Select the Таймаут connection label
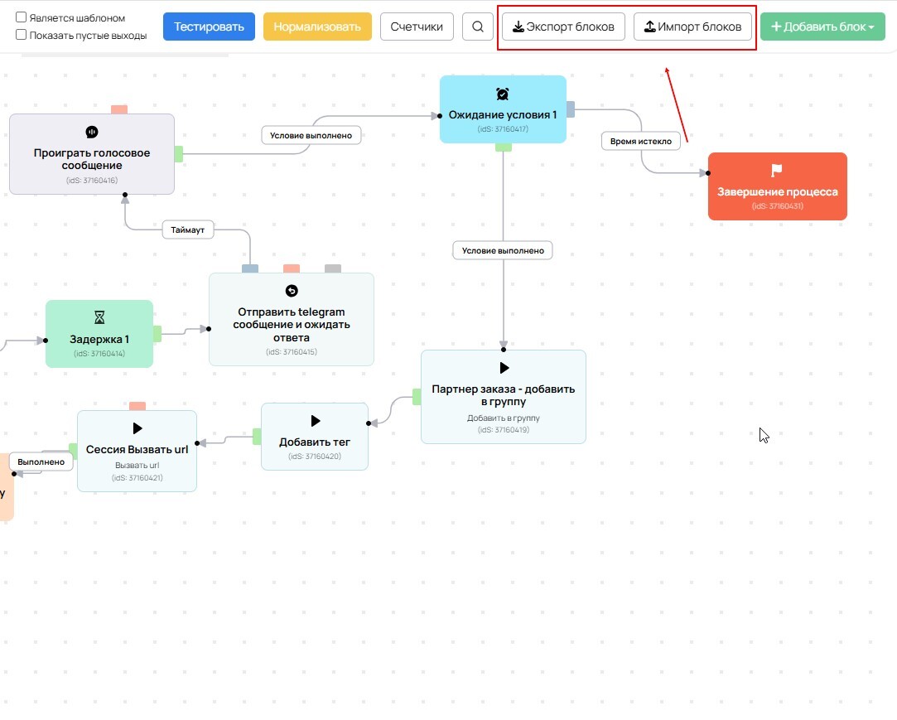The image size is (897, 720). 187,230
